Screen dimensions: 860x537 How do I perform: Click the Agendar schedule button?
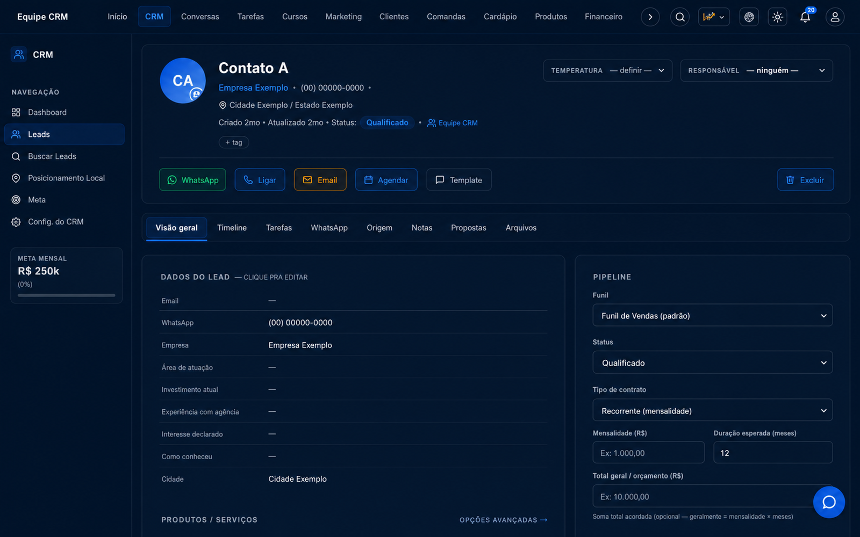click(386, 180)
